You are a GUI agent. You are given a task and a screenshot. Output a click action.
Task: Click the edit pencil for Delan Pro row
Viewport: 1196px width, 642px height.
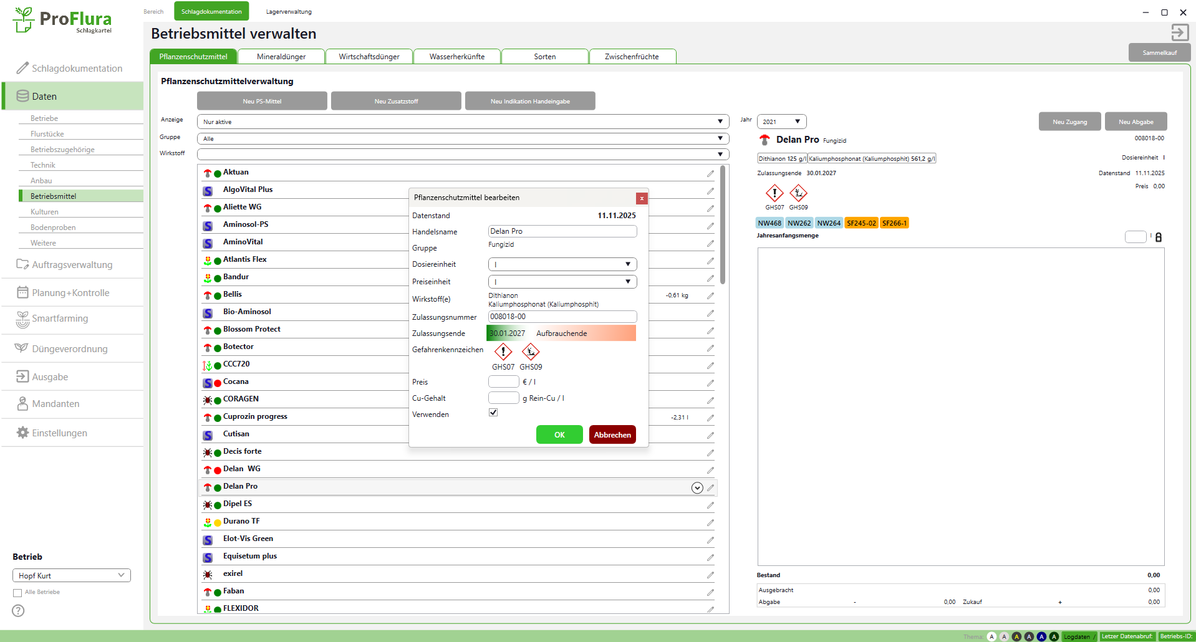click(710, 487)
